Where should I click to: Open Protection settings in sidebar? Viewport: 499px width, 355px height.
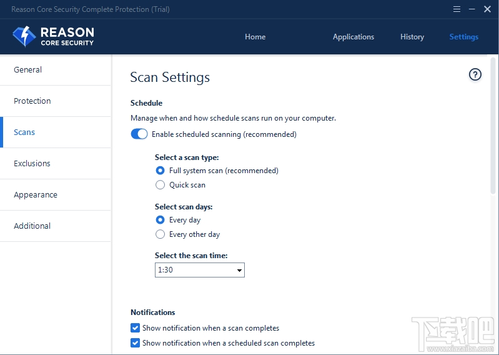click(x=56, y=101)
